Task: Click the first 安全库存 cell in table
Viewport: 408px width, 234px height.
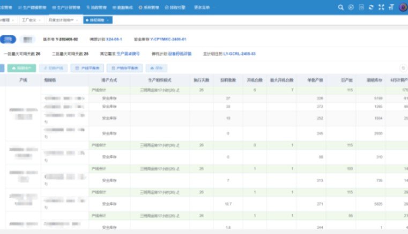Action: point(109,99)
